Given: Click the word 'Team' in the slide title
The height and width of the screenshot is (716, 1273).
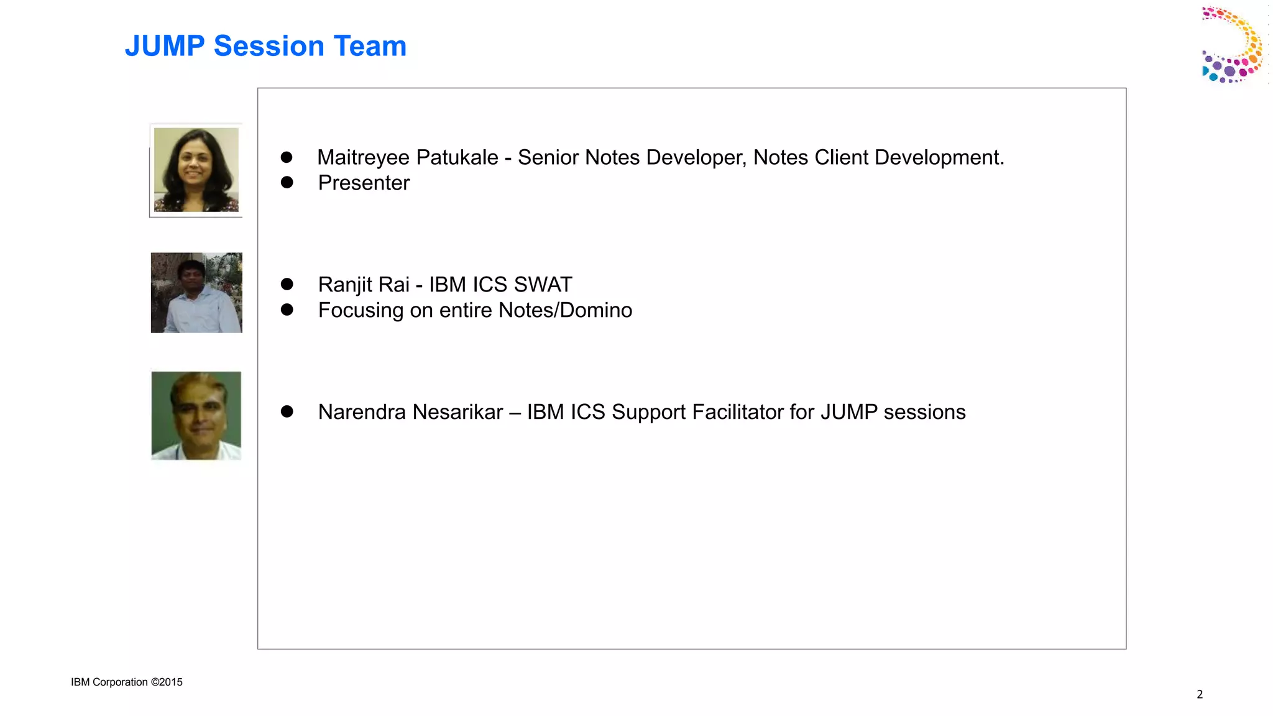Looking at the screenshot, I should (370, 46).
